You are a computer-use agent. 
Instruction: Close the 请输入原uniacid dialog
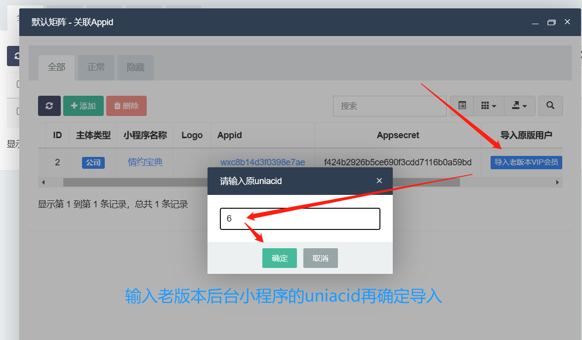(379, 181)
